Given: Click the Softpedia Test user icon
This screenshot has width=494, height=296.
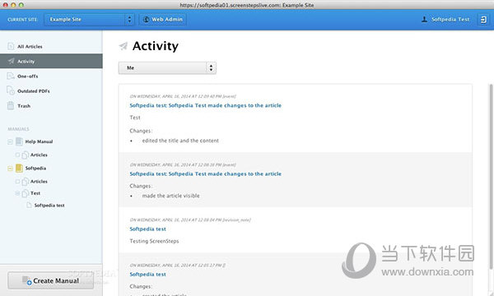Looking at the screenshot, I should click(424, 19).
